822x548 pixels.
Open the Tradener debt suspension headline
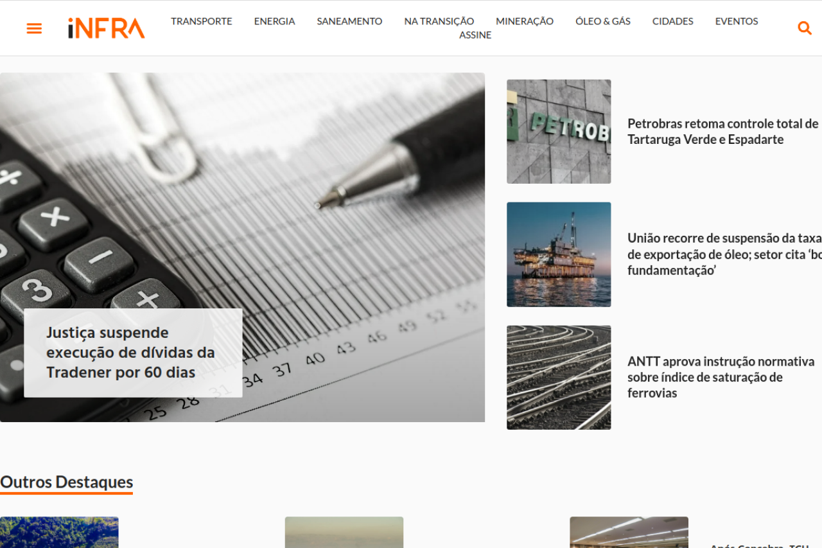[130, 352]
